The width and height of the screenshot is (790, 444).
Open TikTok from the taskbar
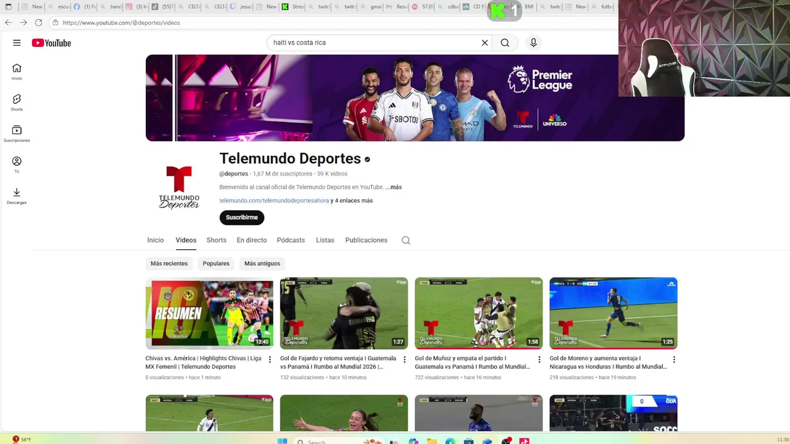pos(524,441)
